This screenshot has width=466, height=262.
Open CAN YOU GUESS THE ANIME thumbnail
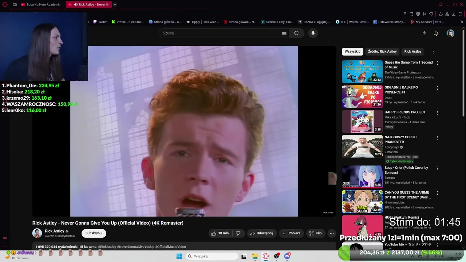pyautogui.click(x=362, y=202)
